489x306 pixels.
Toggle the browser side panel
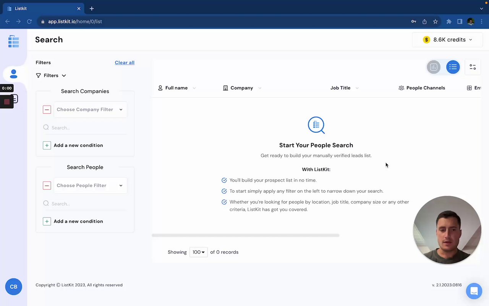pos(460,21)
